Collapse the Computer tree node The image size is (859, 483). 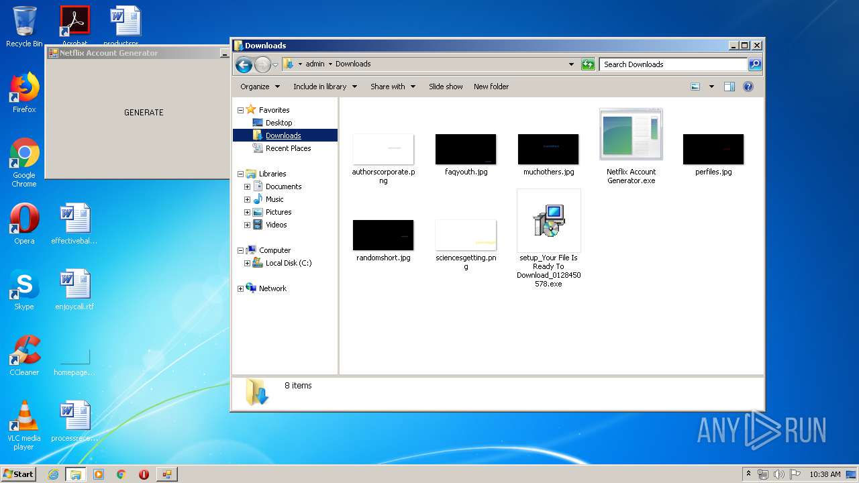tap(240, 250)
